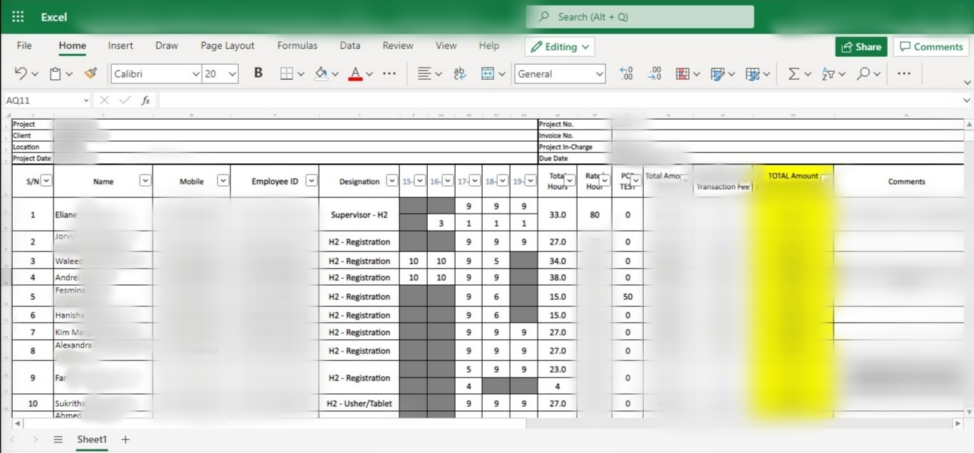Image resolution: width=974 pixels, height=453 pixels.
Task: Expand the formula bar chevron
Action: tap(967, 100)
